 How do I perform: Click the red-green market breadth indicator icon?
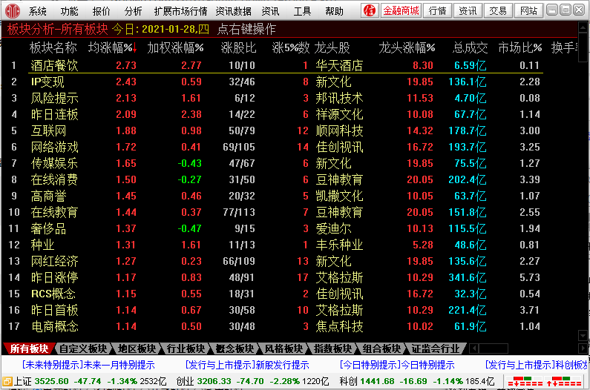coord(545,382)
